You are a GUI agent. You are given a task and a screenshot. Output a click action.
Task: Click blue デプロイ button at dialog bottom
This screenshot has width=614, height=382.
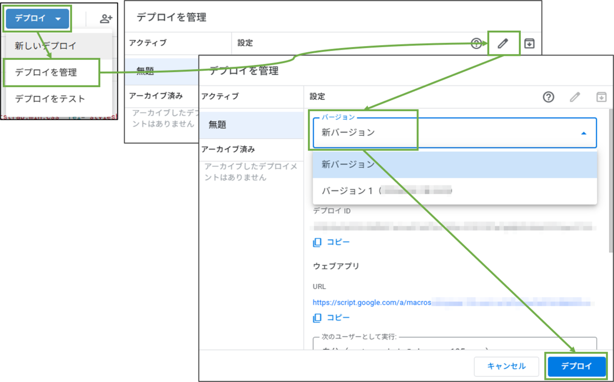[x=576, y=366]
